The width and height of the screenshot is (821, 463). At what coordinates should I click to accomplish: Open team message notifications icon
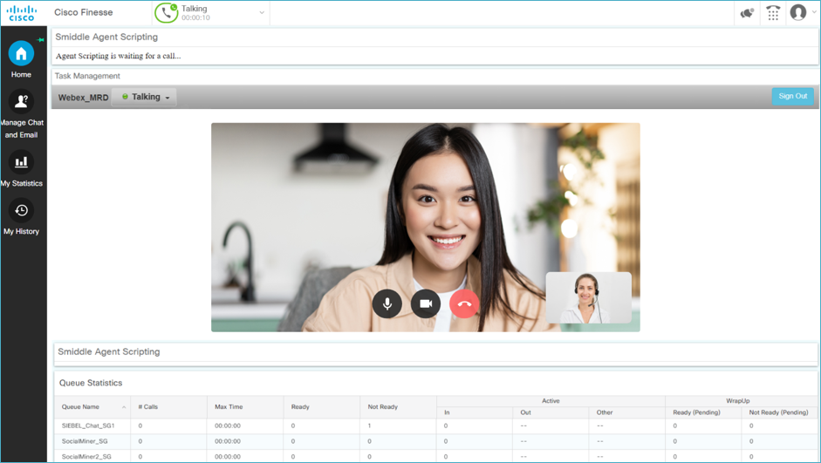click(x=747, y=12)
